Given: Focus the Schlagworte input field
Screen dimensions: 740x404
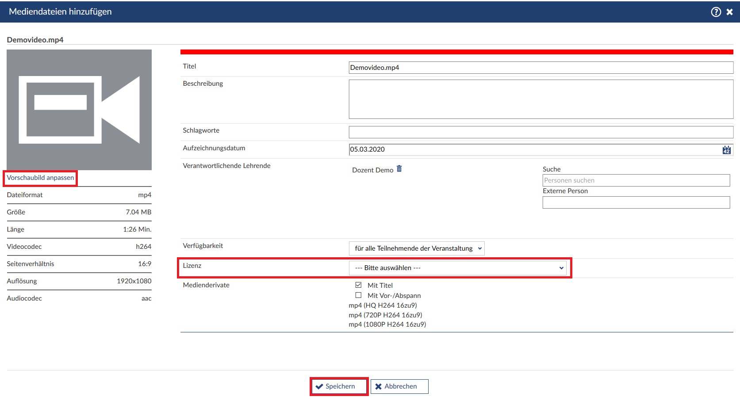Looking at the screenshot, I should tap(541, 132).
